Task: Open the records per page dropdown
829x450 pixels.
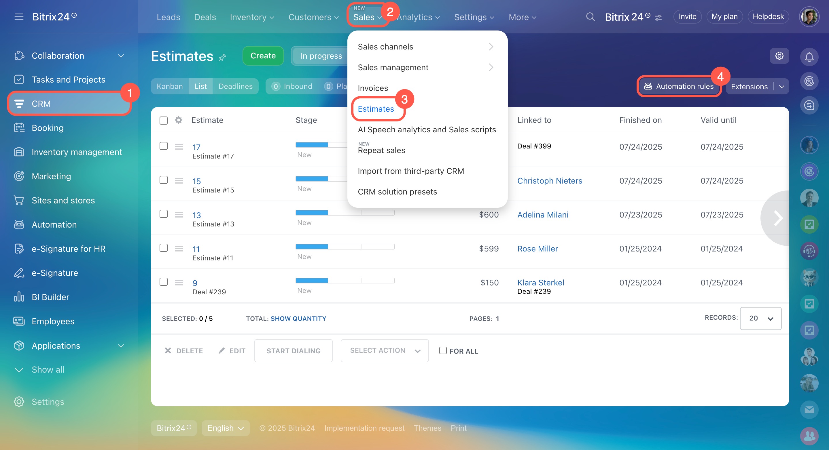Action: click(760, 318)
